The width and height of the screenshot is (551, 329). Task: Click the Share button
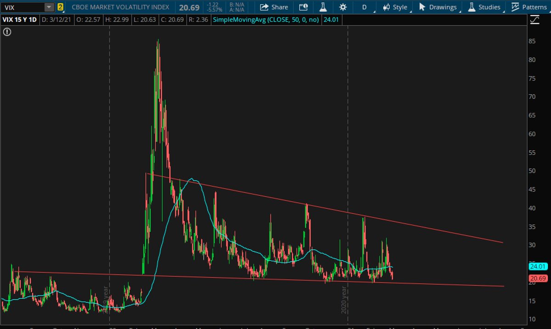[x=274, y=7]
